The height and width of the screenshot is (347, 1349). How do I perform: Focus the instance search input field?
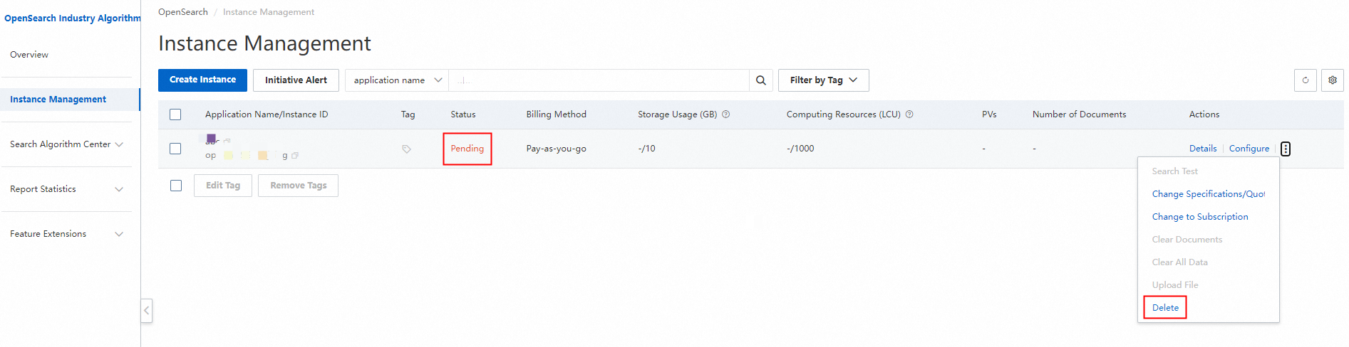pyautogui.click(x=599, y=80)
